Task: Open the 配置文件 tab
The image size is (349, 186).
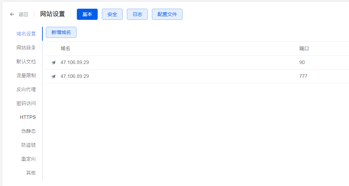Action: point(167,14)
